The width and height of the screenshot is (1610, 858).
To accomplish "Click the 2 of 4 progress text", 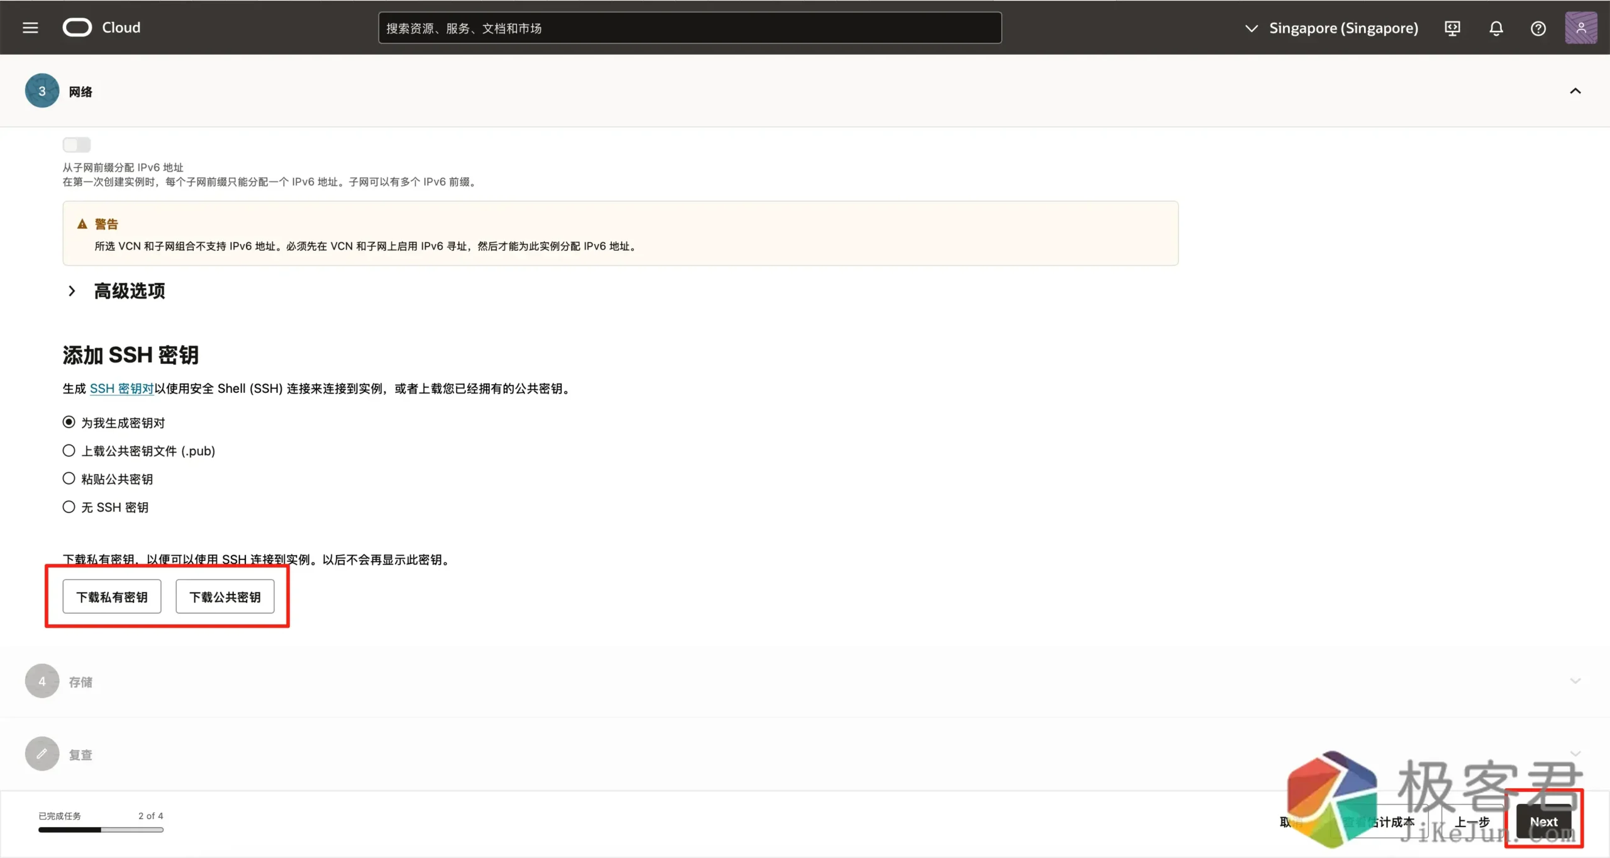I will [151, 816].
